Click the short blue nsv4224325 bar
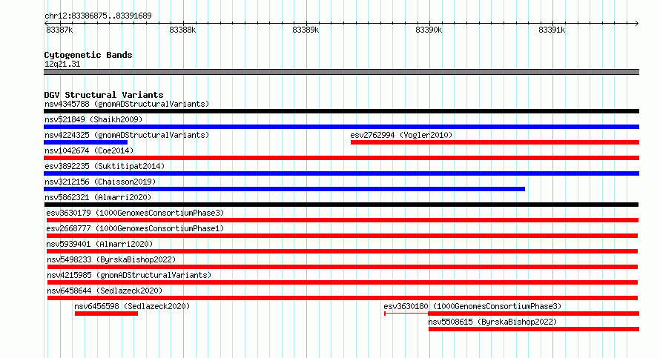660x358 pixels. click(85, 142)
